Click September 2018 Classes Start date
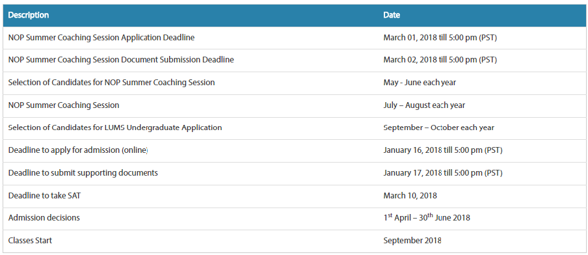Viewport: 588px width, 255px height. (x=412, y=241)
